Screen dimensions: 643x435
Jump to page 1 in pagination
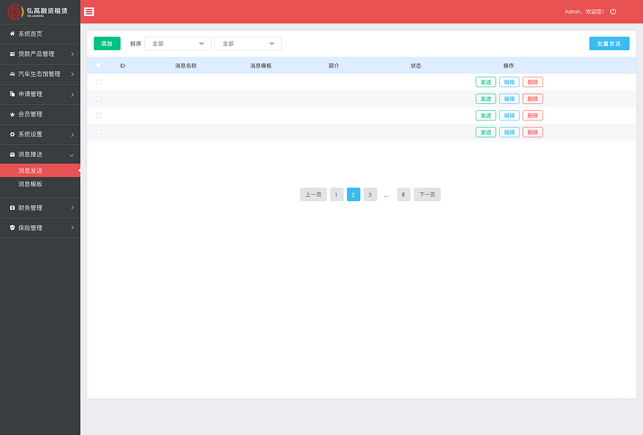(x=337, y=195)
